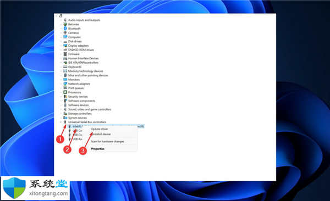
Task: Click the Software components icon
Action: (x=65, y=101)
